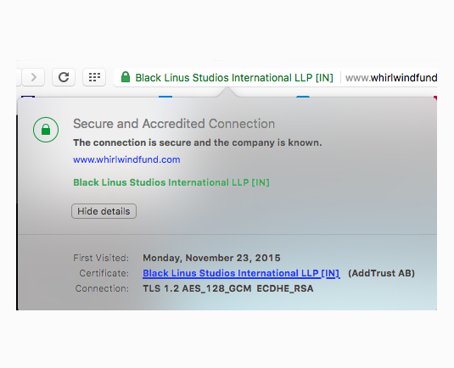Click the green padlock in address bar
Image resolution: width=454 pixels, height=368 pixels.
(x=126, y=77)
